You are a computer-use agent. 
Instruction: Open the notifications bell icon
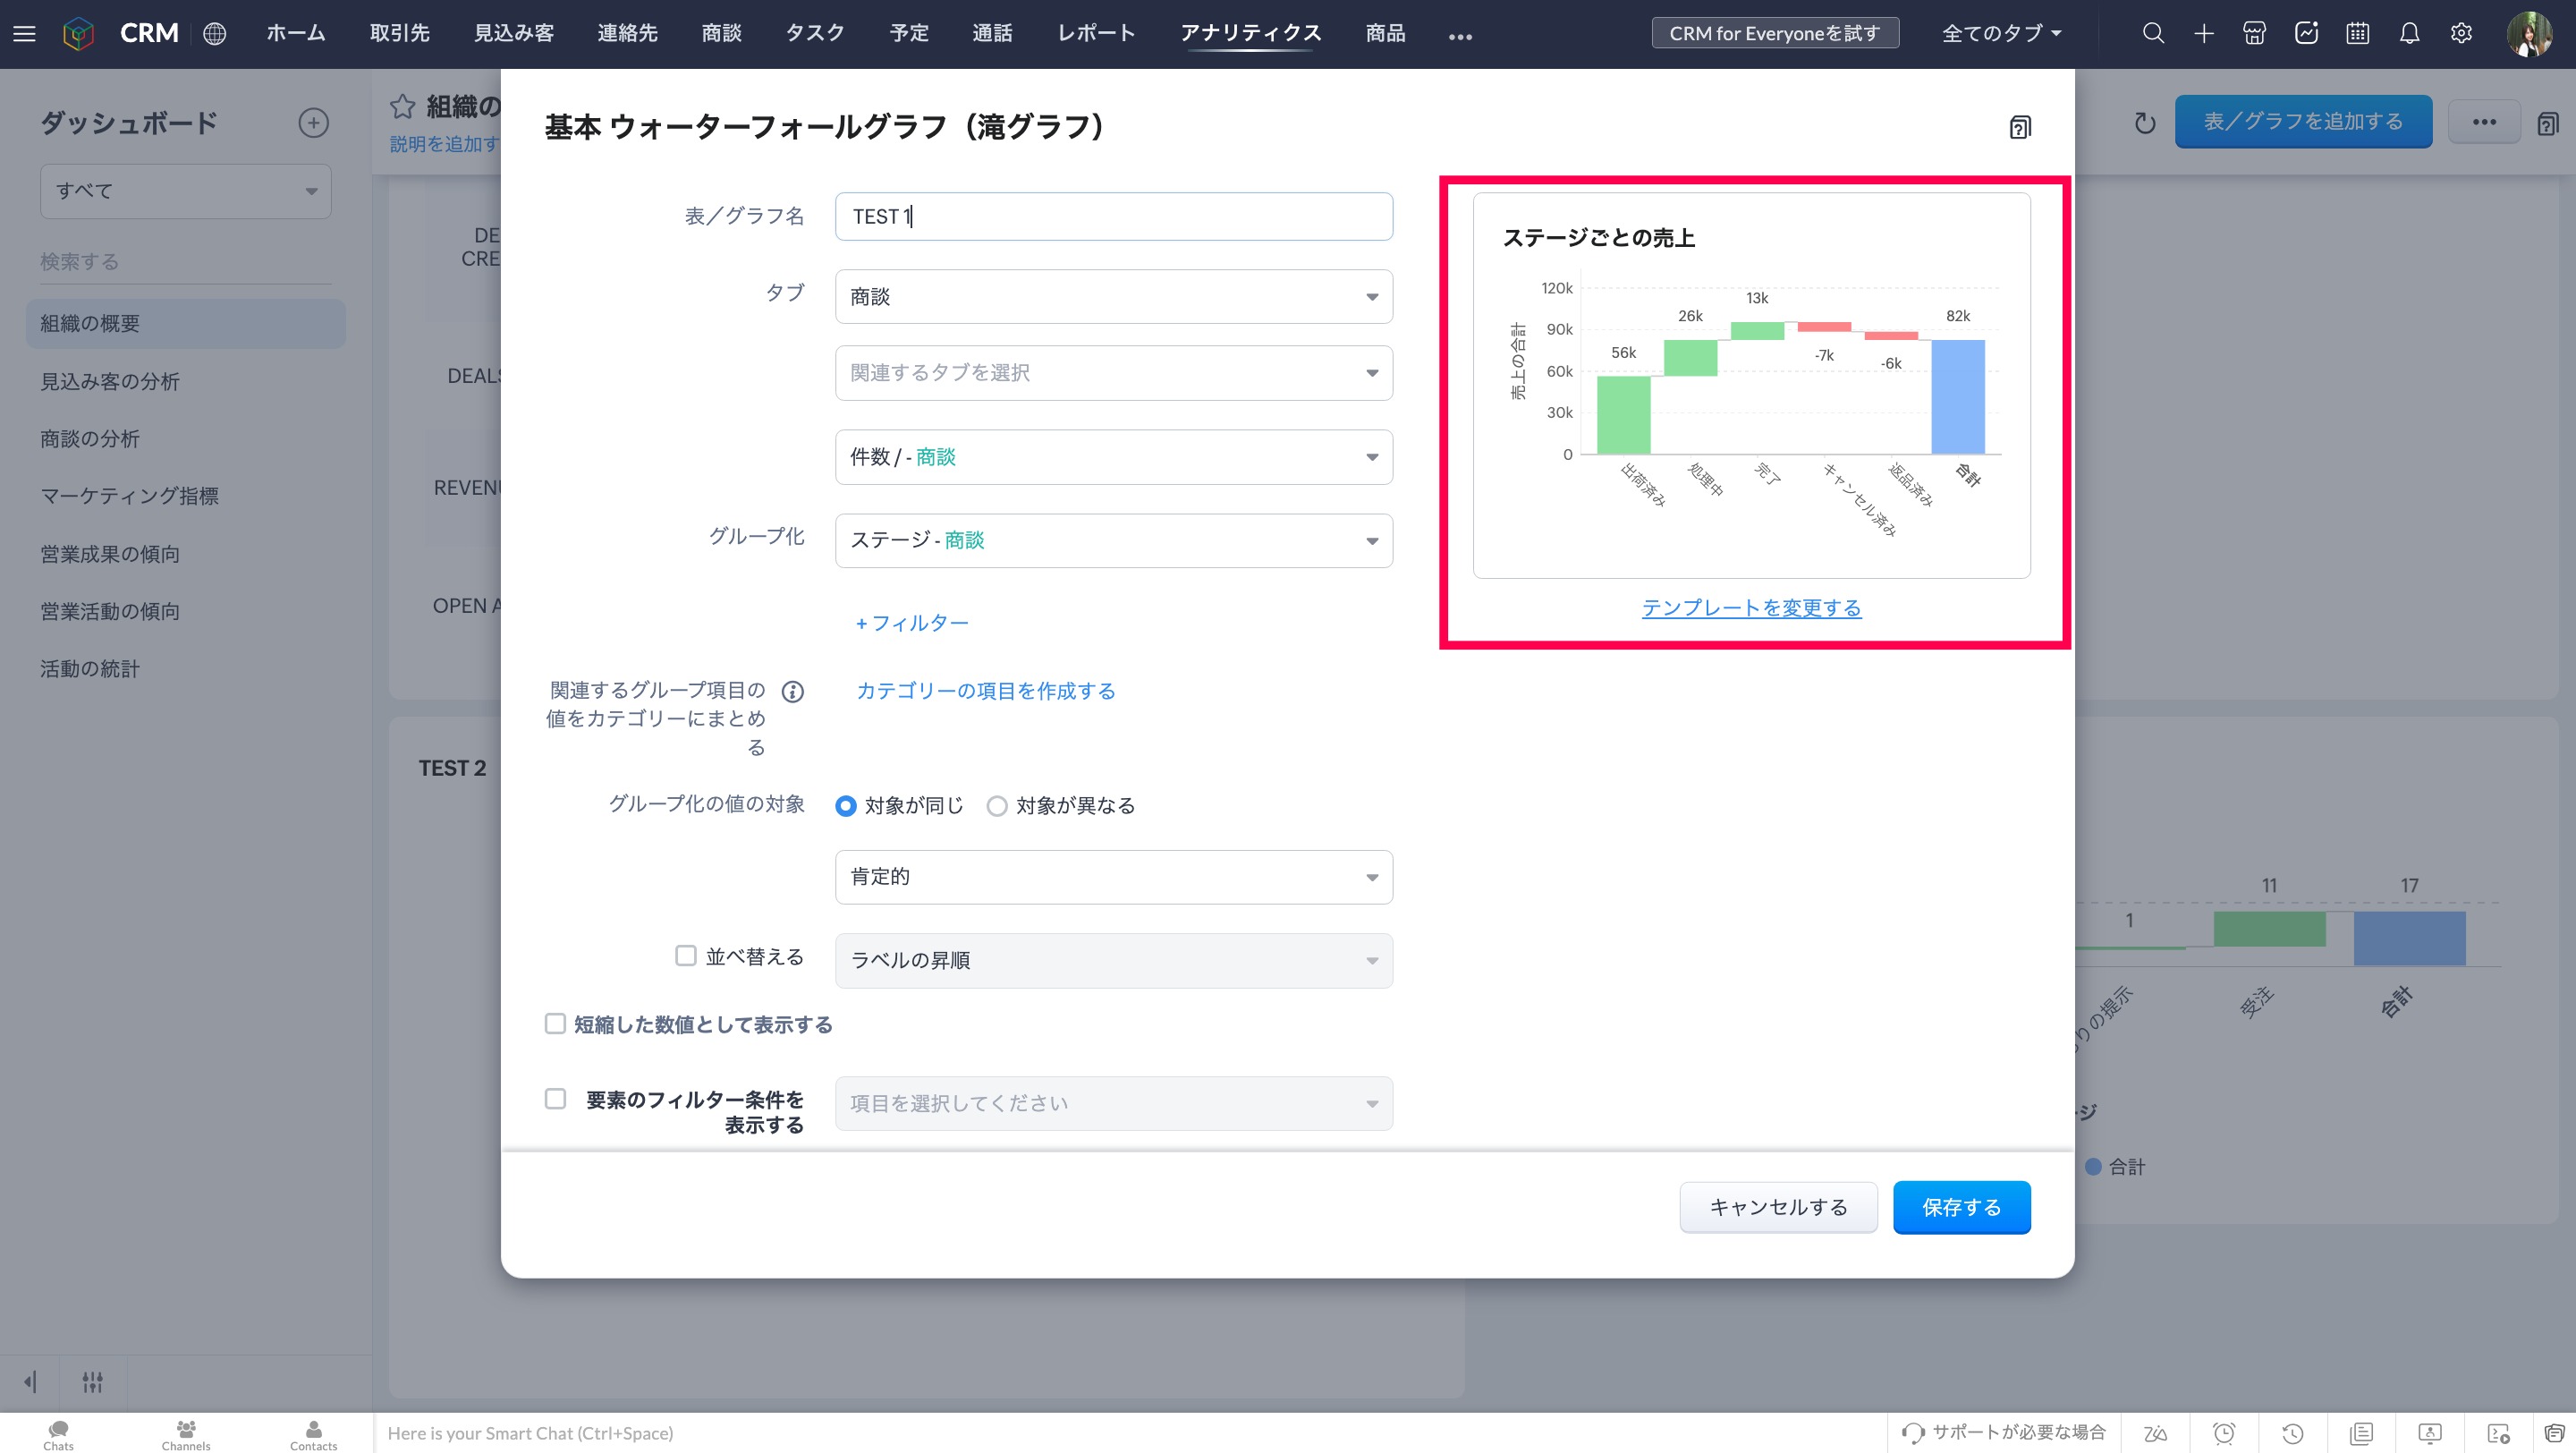(2409, 33)
